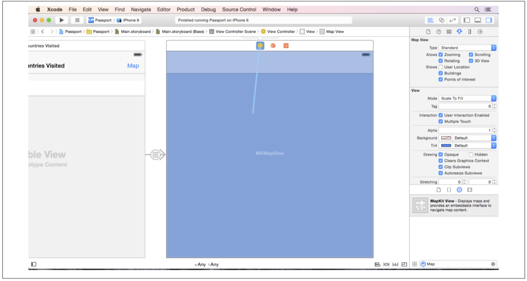The height and width of the screenshot is (281, 527).
Task: Open the Assistant editor
Action: (442, 20)
